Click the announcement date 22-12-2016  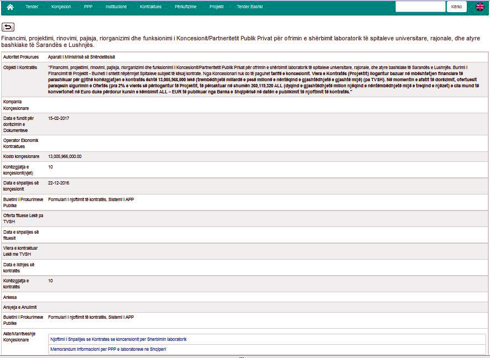pos(59,183)
